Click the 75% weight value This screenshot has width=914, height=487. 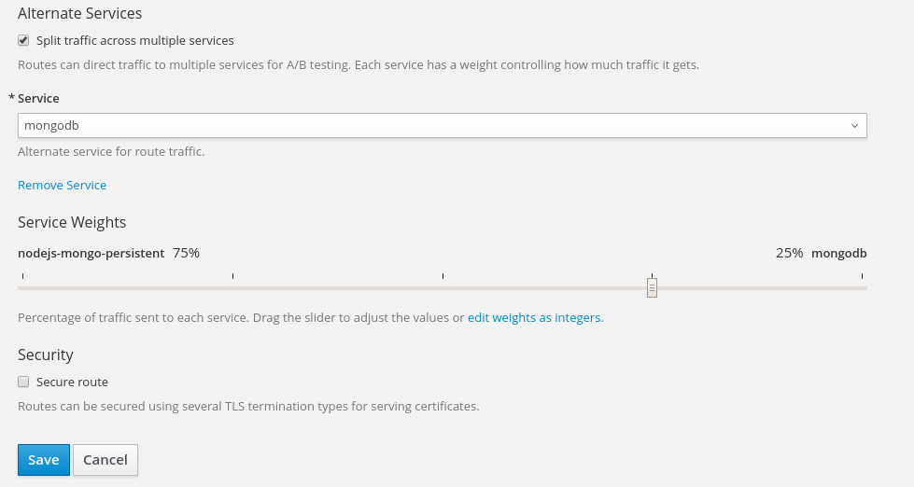(186, 253)
